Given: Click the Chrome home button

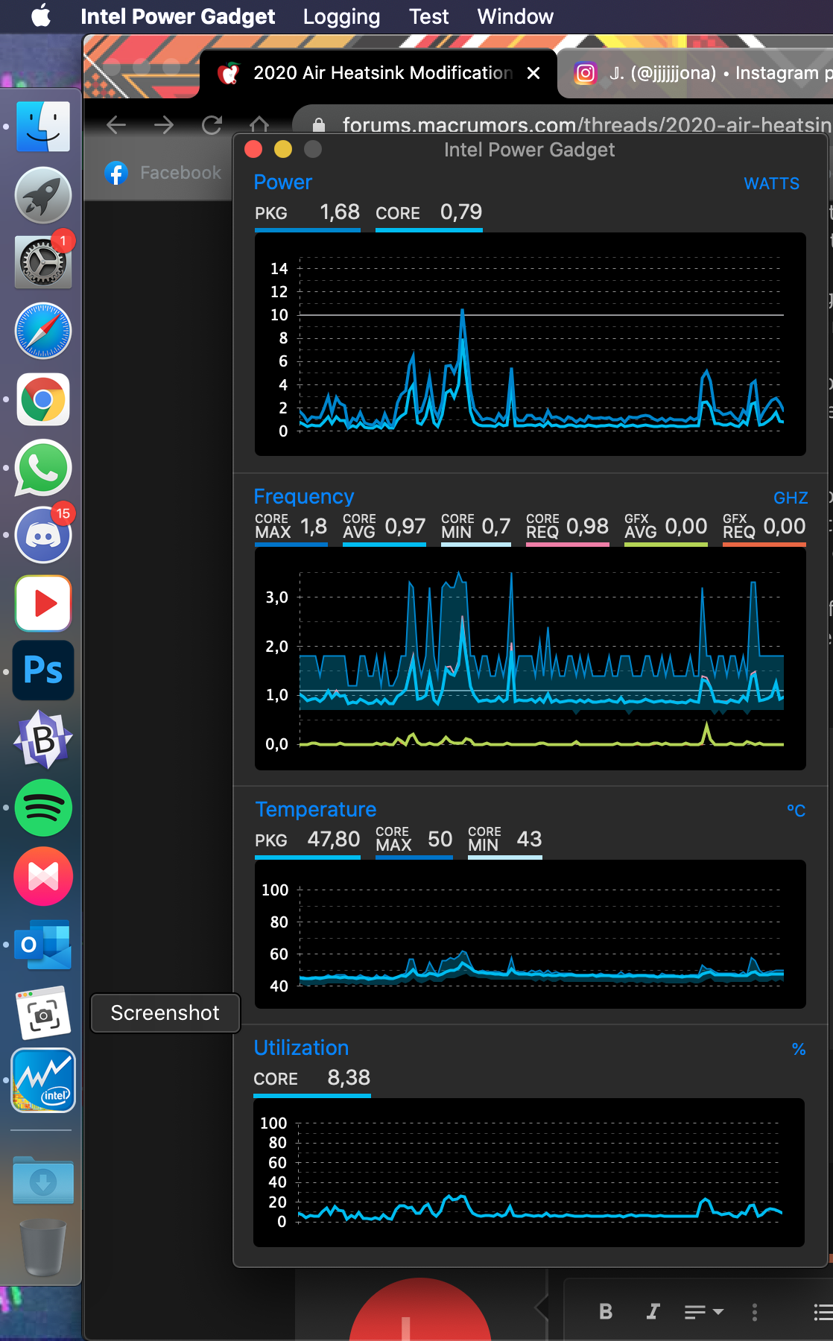Looking at the screenshot, I should click(259, 124).
